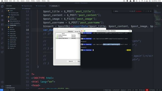Image resolution: width=162 pixels, height=91 pixels.
Task: Go to the previous match in find widget
Action: (144, 11)
